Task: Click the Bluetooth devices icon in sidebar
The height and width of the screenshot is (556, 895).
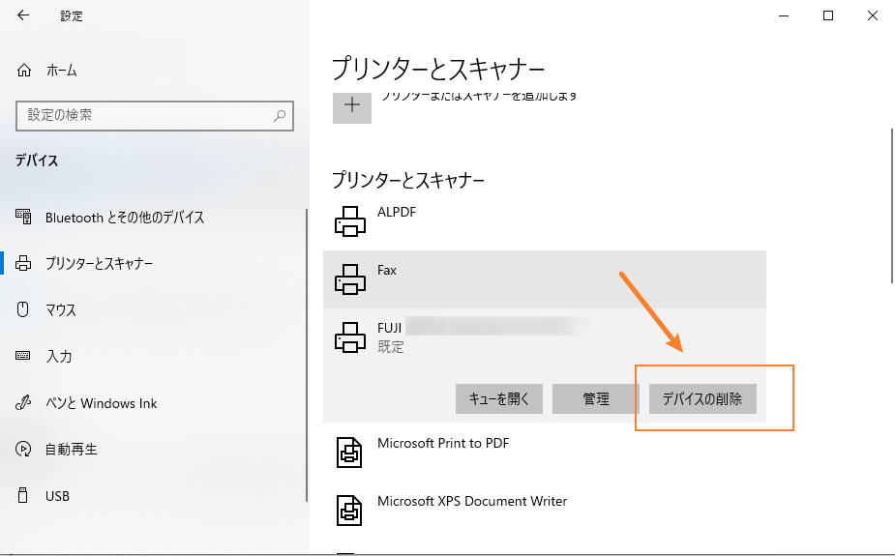Action: point(23,217)
